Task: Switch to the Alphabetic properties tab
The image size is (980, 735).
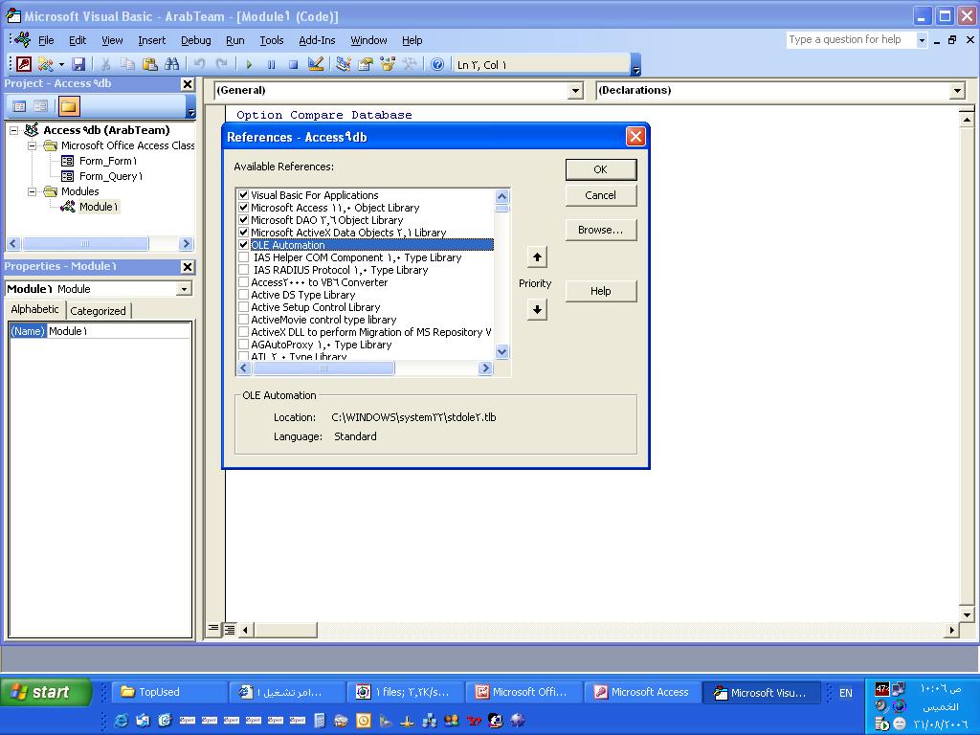Action: [35, 309]
